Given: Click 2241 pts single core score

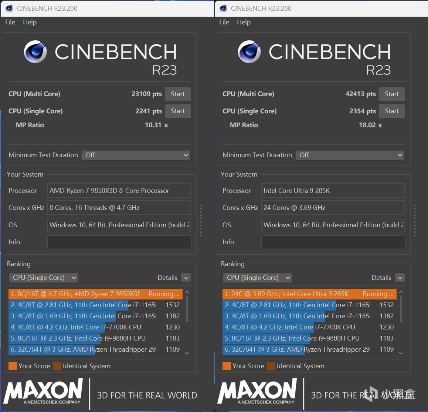Looking at the screenshot, I should click(x=149, y=111).
